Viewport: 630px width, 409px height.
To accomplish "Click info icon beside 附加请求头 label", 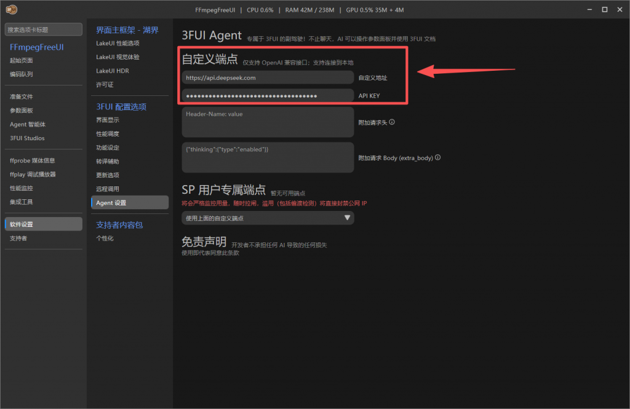I will [x=392, y=122].
